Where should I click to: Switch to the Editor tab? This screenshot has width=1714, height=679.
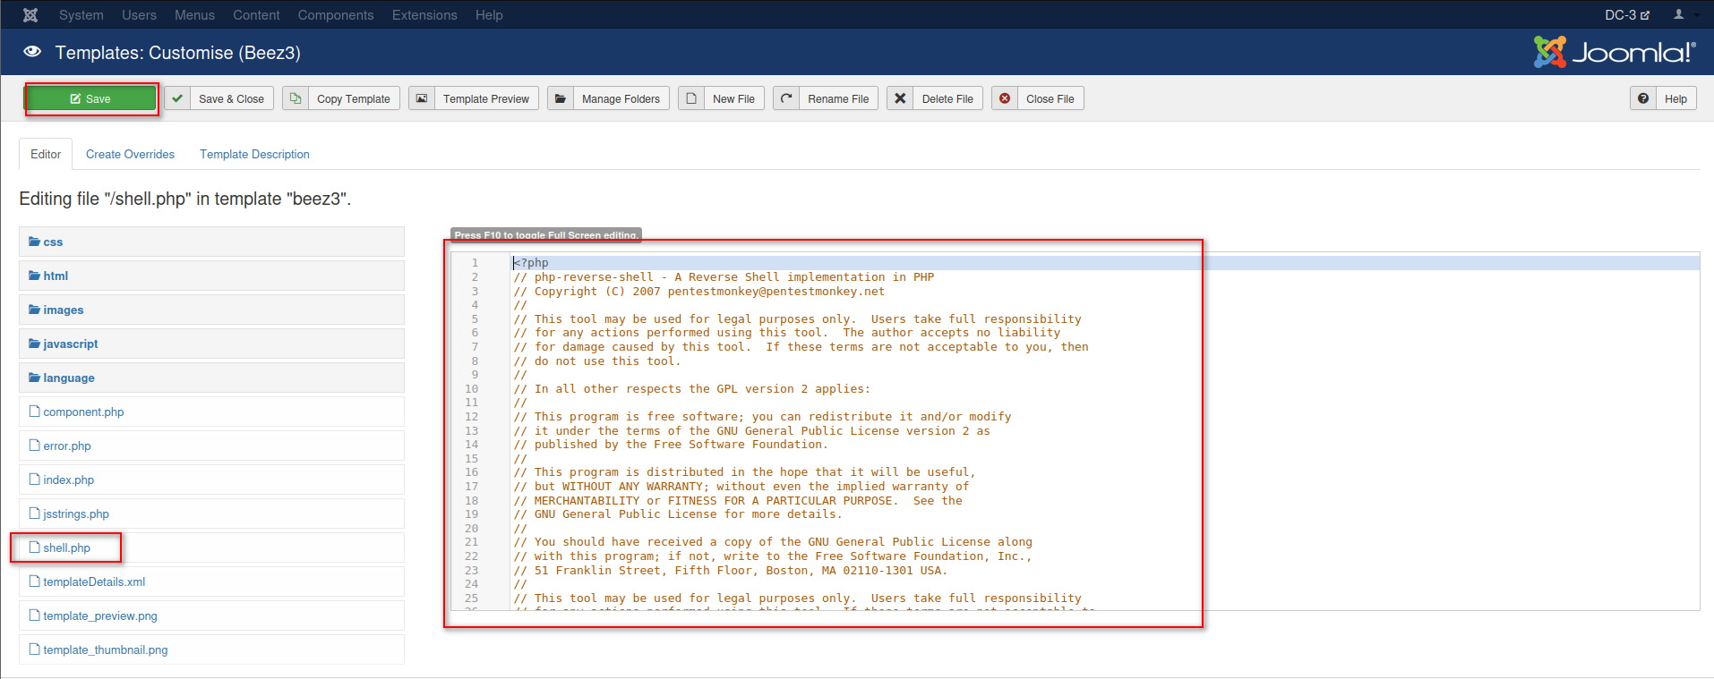pos(46,154)
